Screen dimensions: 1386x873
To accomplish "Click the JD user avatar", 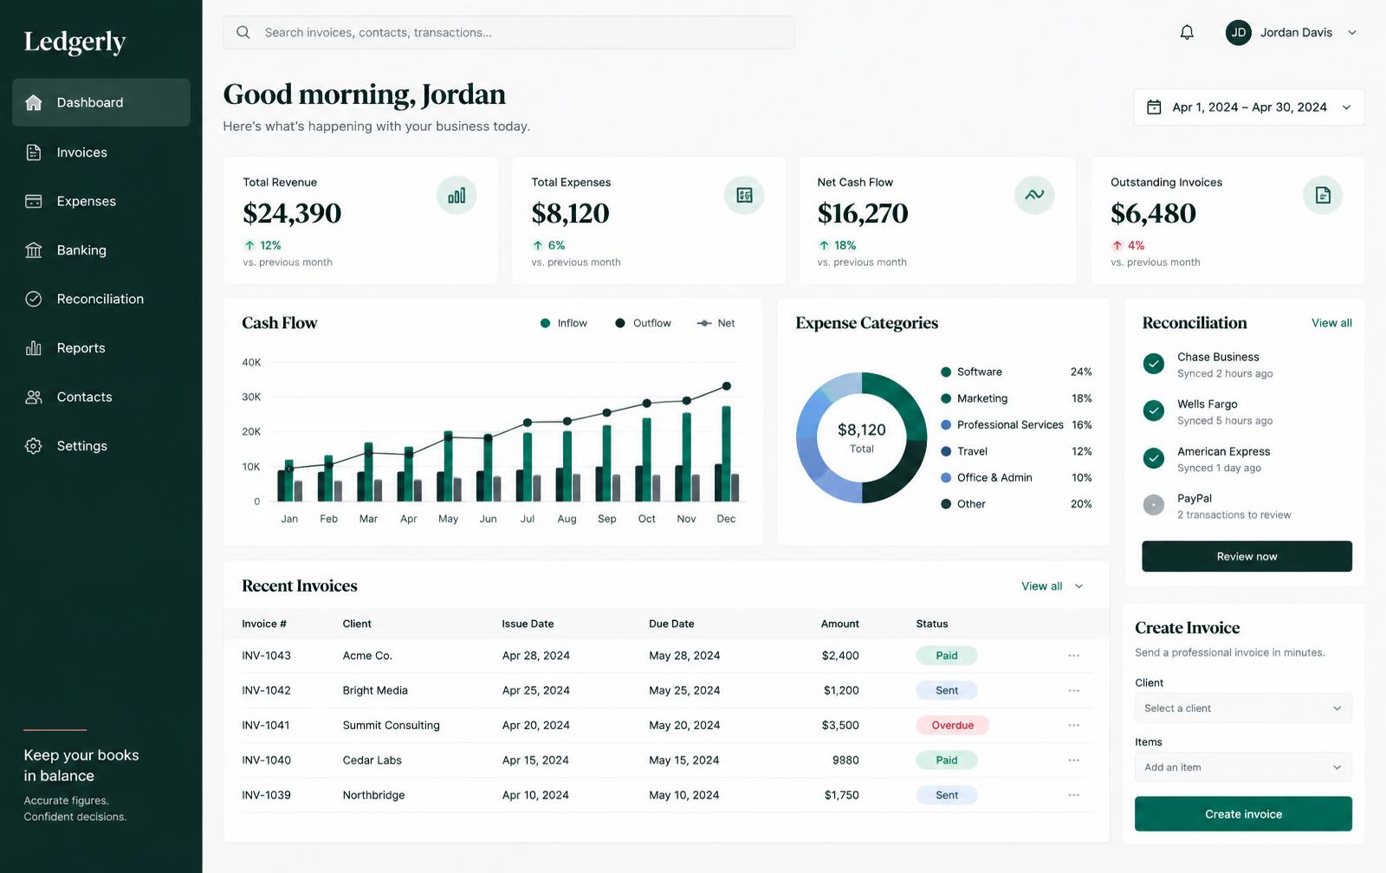I will click(x=1239, y=33).
